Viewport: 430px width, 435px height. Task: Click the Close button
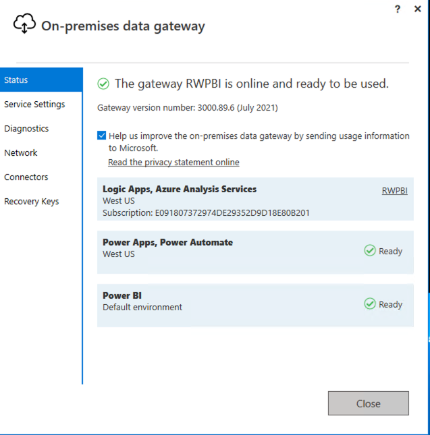tap(369, 403)
